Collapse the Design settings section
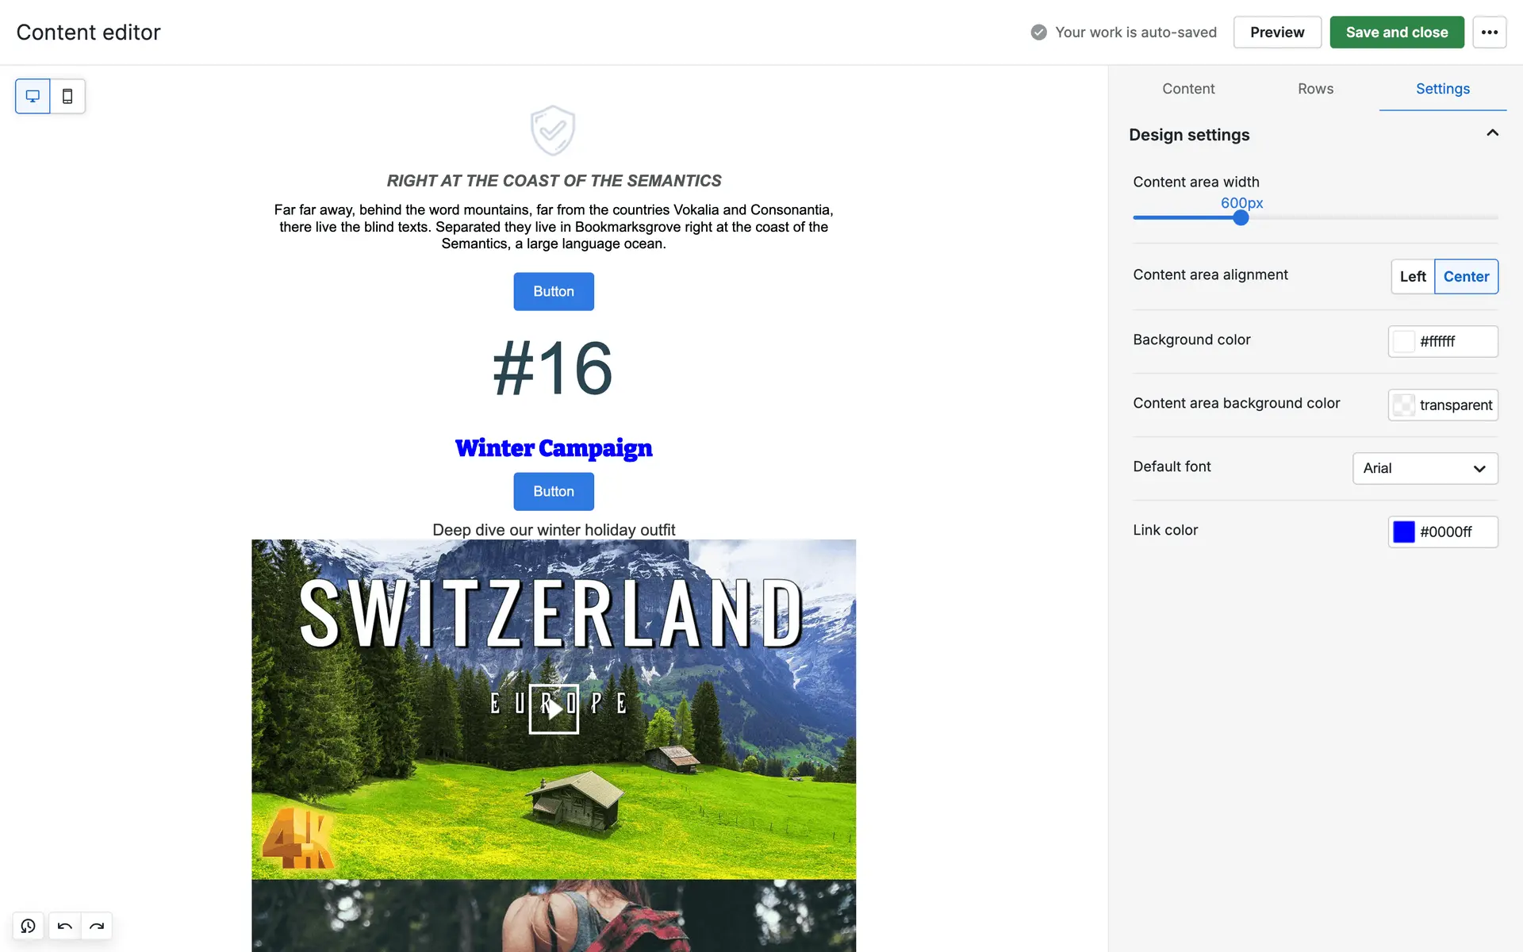This screenshot has height=952, width=1523. point(1492,133)
